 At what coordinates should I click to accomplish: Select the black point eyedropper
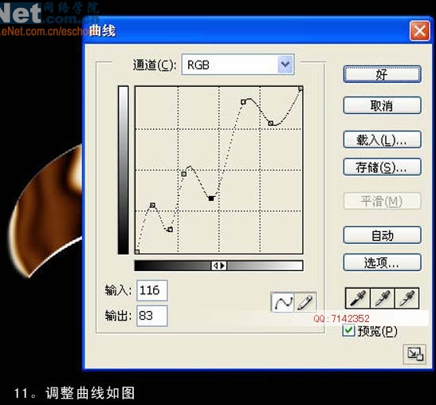point(358,298)
